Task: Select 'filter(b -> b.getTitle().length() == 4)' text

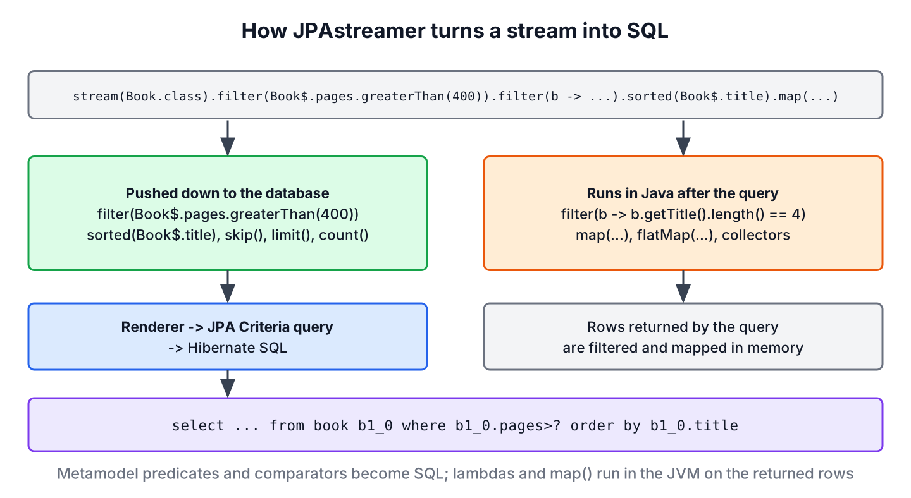Action: tap(683, 214)
